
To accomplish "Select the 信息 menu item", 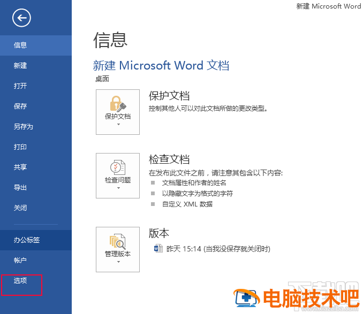I will 36,45.
